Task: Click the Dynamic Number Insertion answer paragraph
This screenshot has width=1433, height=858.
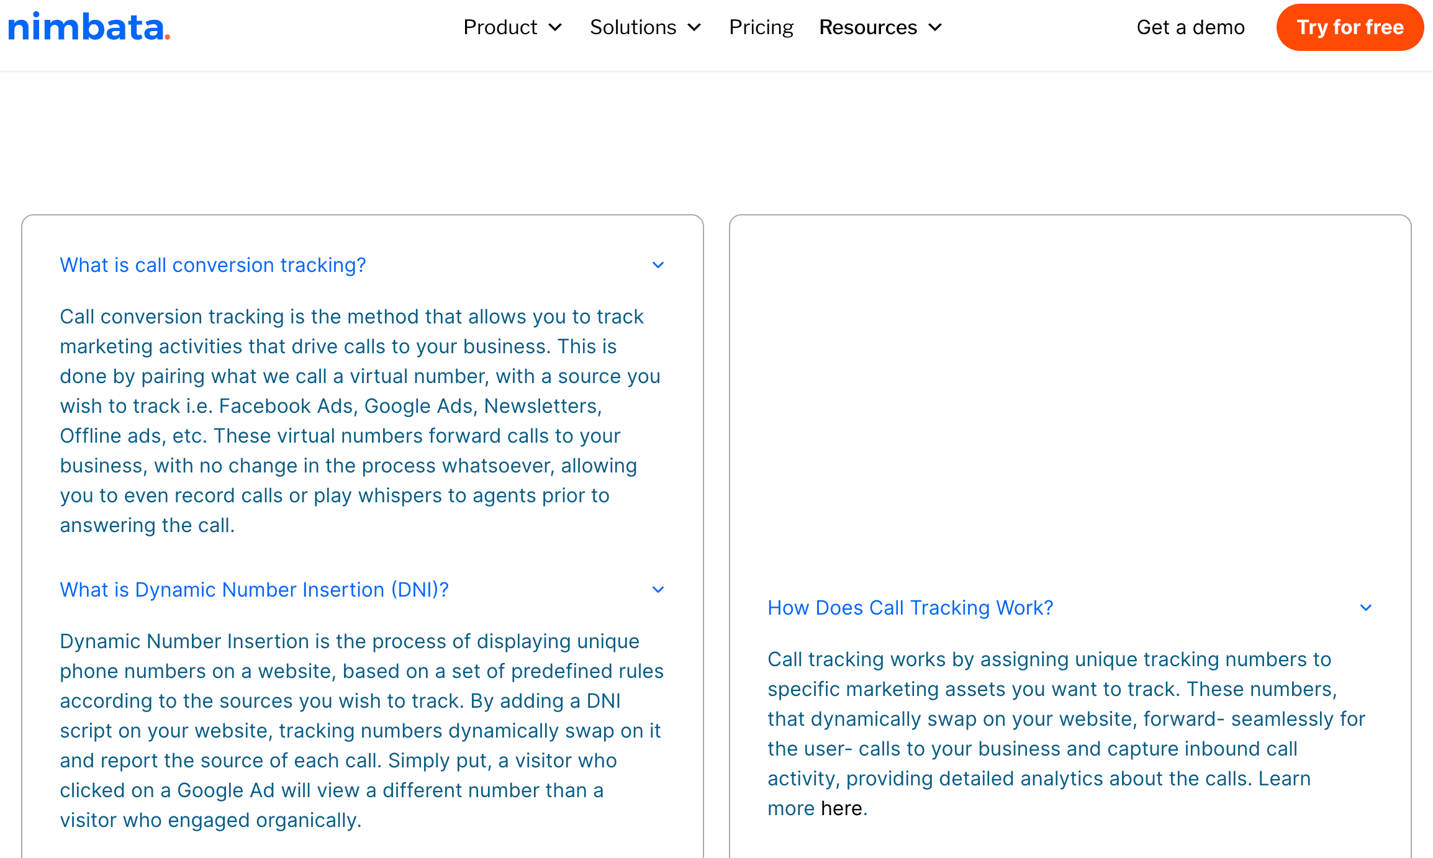Action: [x=360, y=731]
